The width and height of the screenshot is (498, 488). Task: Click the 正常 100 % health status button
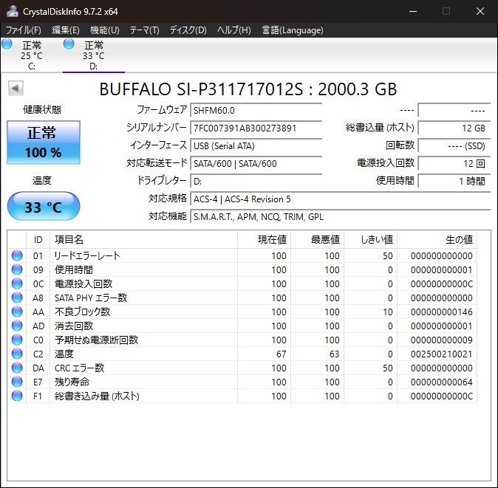click(x=44, y=142)
